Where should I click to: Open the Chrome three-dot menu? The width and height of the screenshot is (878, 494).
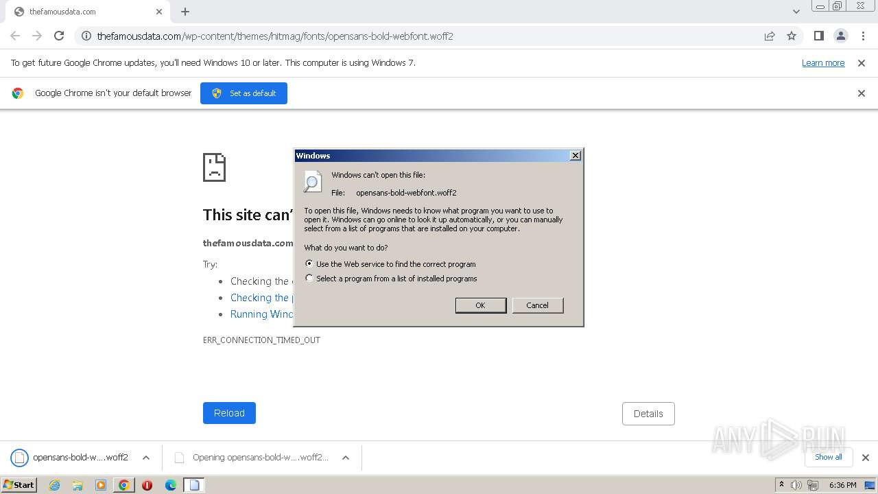[x=863, y=36]
